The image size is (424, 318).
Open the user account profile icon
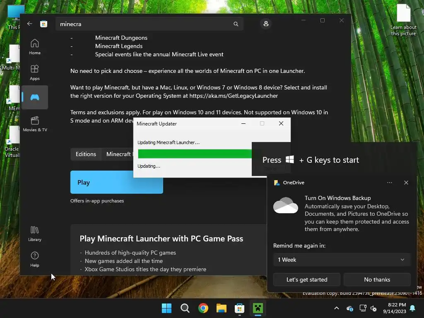[x=266, y=24]
